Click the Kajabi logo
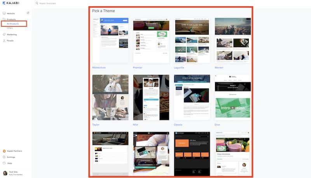The height and width of the screenshot is (178, 311). click(11, 3)
